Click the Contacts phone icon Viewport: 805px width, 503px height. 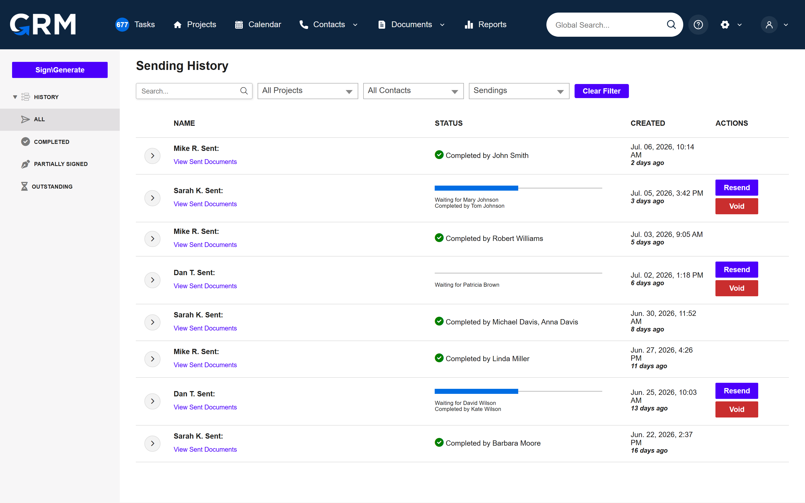point(303,25)
